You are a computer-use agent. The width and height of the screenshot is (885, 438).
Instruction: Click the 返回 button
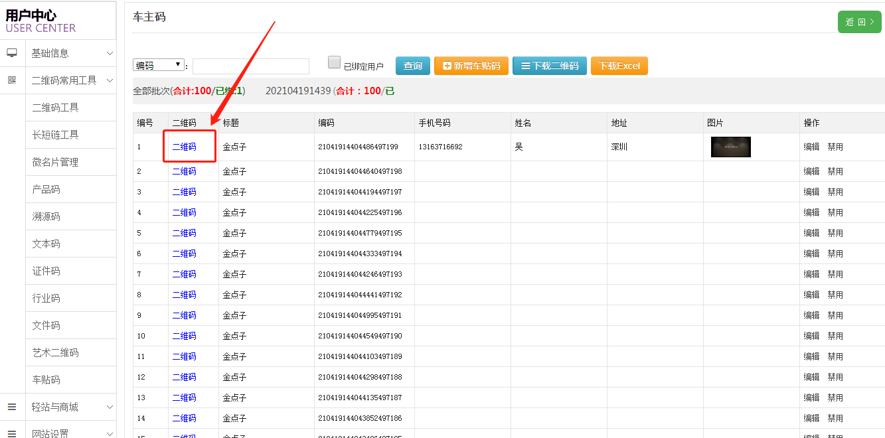point(859,22)
